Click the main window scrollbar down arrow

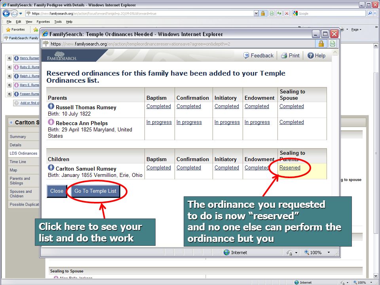pos(376,275)
